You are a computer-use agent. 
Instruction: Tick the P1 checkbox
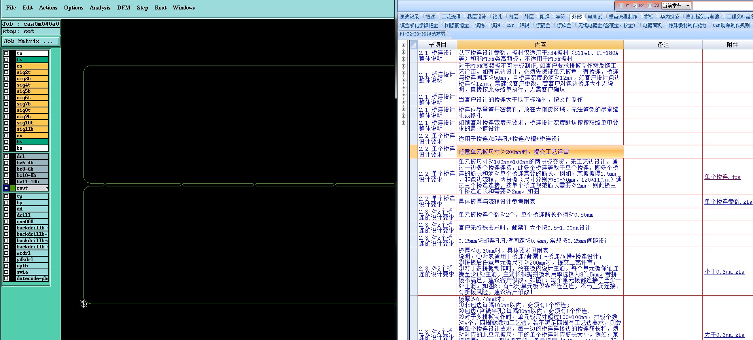point(621,6)
